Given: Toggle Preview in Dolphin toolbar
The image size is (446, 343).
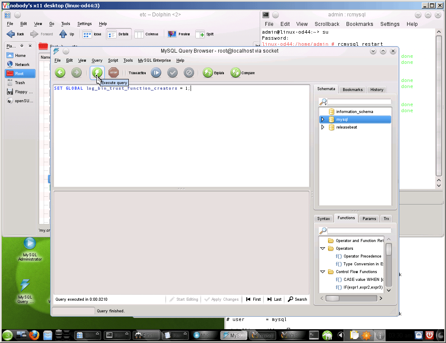Looking at the screenshot, I should coord(178,34).
